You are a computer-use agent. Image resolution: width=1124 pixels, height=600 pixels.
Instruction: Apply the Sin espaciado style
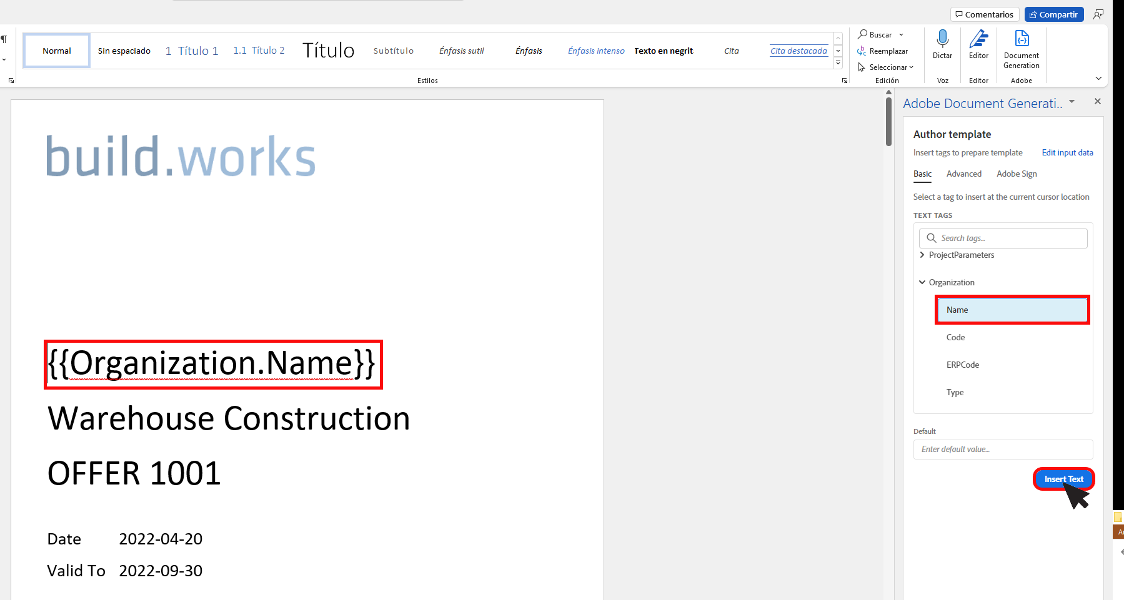[x=124, y=51]
